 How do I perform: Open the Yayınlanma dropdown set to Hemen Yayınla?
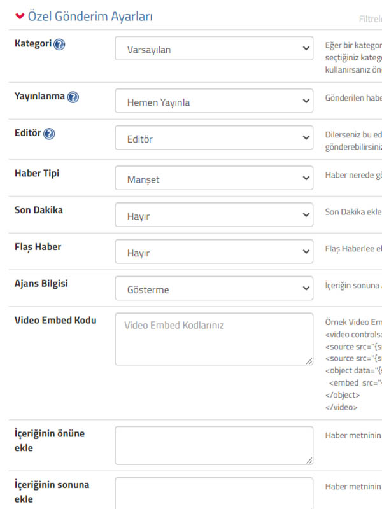coord(214,101)
